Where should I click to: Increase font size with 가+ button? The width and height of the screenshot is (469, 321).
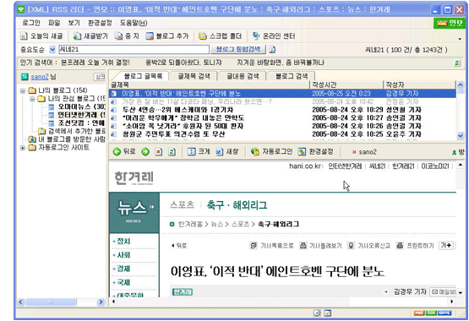446,245
